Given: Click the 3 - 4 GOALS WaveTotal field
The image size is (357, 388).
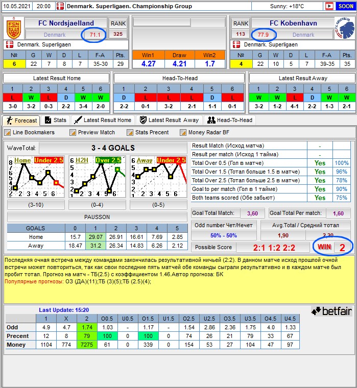Looking at the screenshot, I should (x=113, y=148).
